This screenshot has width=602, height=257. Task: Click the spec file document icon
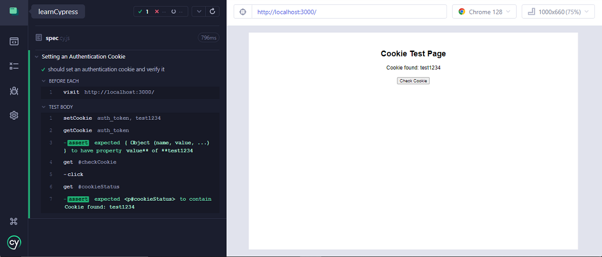coord(38,38)
